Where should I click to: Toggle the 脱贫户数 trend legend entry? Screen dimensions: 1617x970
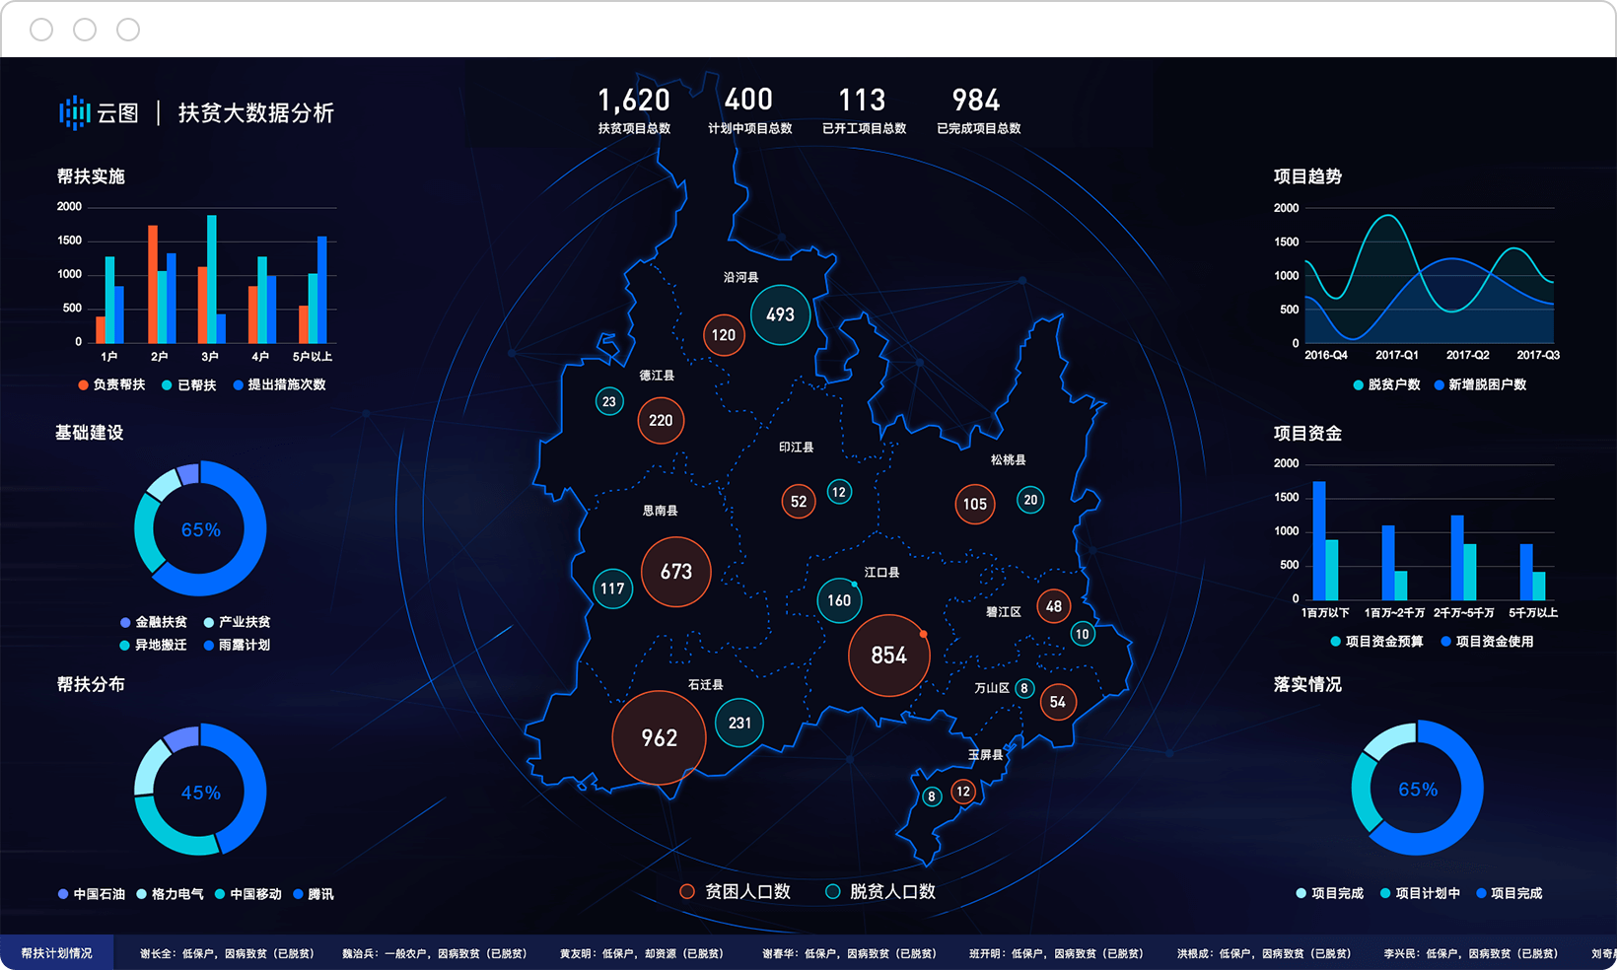point(1387,384)
